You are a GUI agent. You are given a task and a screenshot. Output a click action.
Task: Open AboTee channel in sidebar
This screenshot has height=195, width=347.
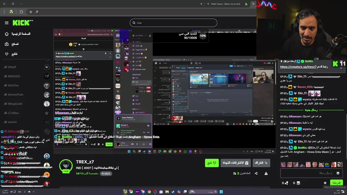[x=27, y=85]
